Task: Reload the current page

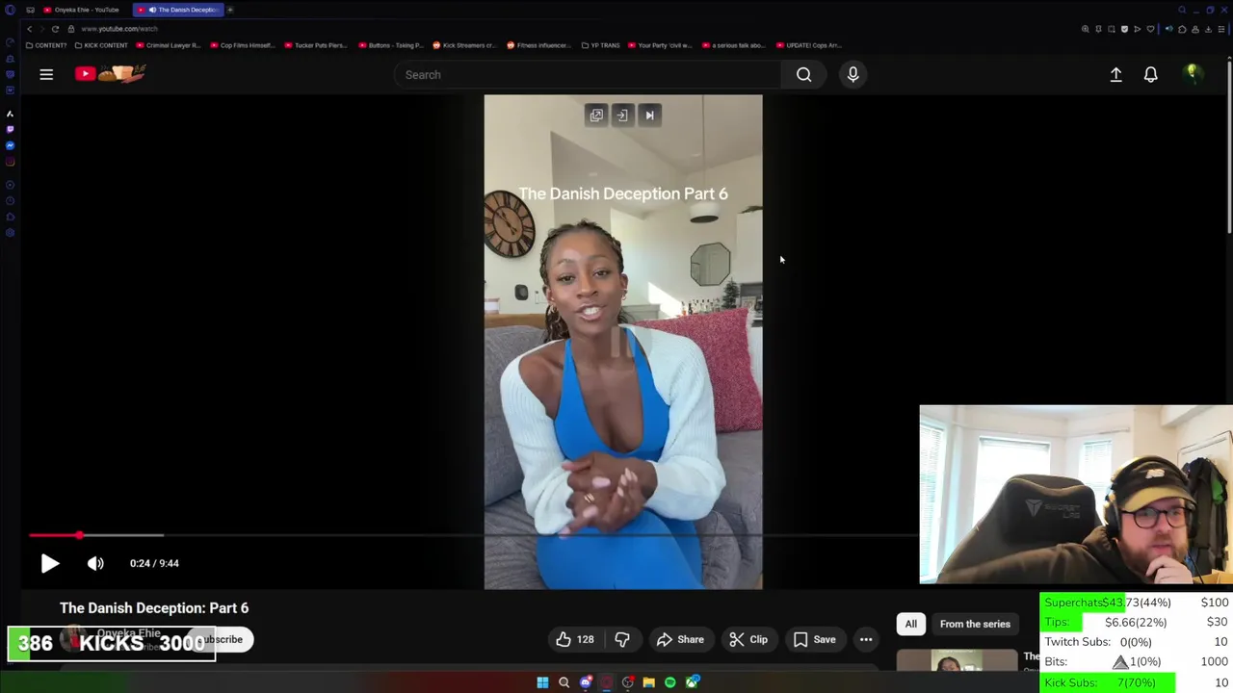Action: (55, 29)
